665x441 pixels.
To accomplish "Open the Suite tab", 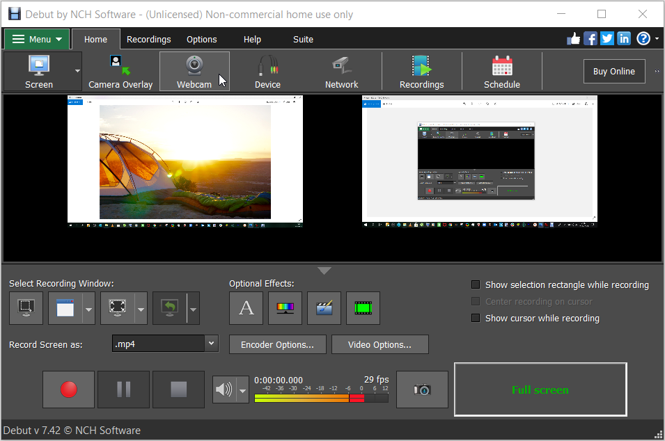I will (303, 40).
